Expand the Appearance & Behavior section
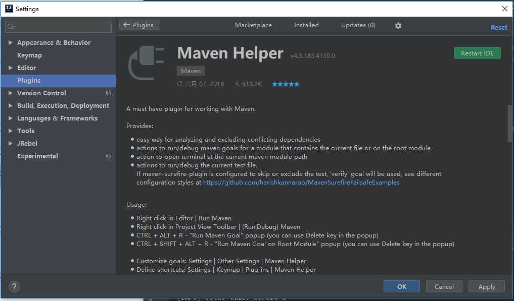The width and height of the screenshot is (514, 301). point(10,42)
